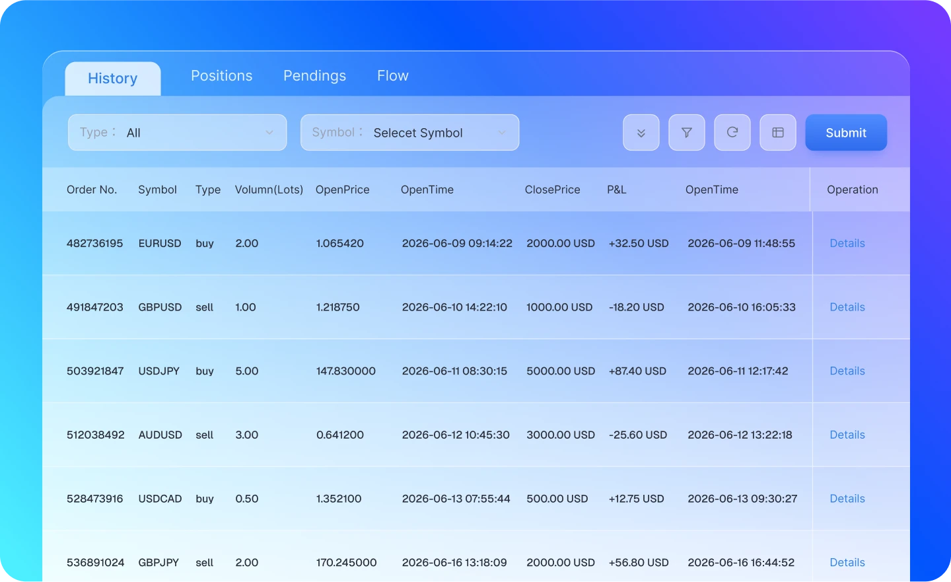Image resolution: width=951 pixels, height=582 pixels.
Task: Click Details link for AUDUSD order
Action: pos(847,435)
